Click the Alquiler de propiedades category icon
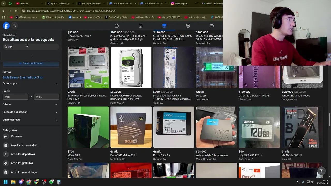The image size is (331, 186). pyautogui.click(x=6, y=145)
